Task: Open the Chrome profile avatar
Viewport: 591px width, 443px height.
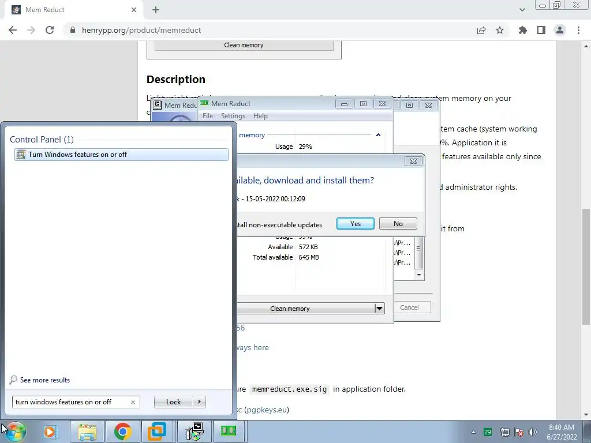Action: (x=560, y=30)
